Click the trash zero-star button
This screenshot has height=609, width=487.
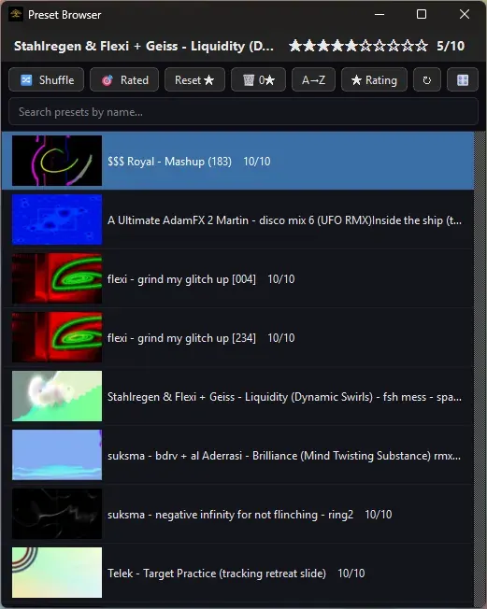[259, 80]
